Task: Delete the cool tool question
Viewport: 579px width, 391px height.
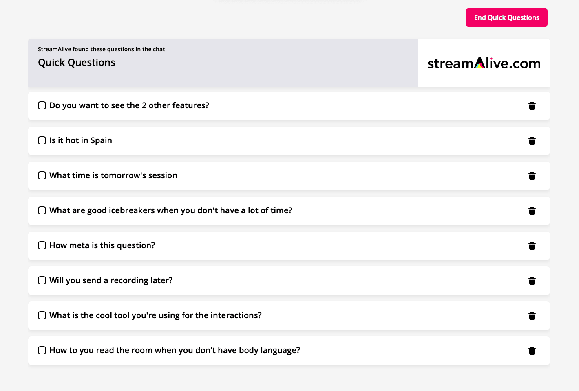Action: pos(532,316)
